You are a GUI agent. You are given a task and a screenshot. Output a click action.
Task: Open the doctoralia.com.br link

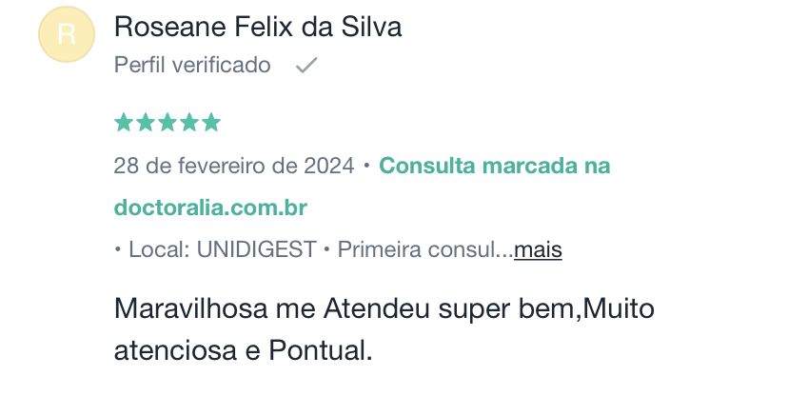click(x=210, y=208)
